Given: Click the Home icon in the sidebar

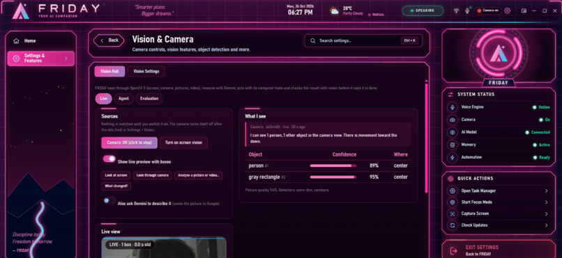Looking at the screenshot, I should pos(16,41).
